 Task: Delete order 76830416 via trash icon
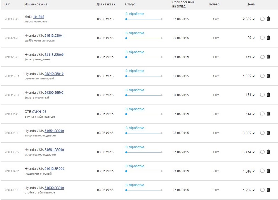(268, 171)
